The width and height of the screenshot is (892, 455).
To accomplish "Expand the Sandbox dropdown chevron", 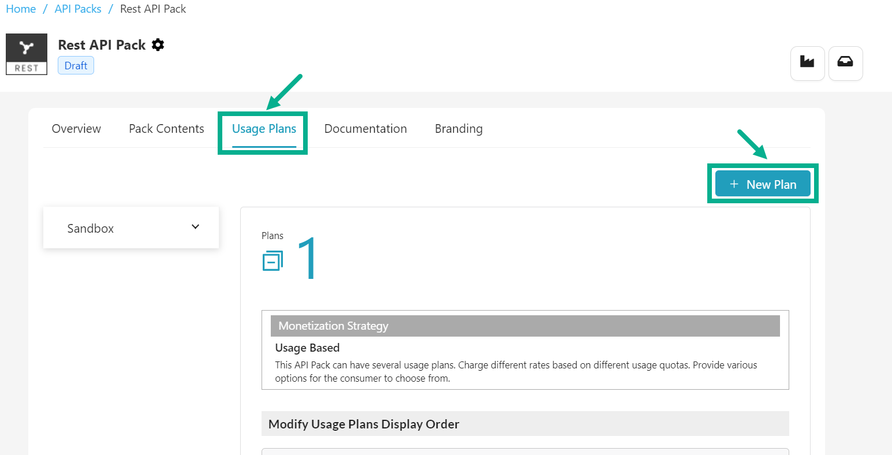I will [195, 227].
